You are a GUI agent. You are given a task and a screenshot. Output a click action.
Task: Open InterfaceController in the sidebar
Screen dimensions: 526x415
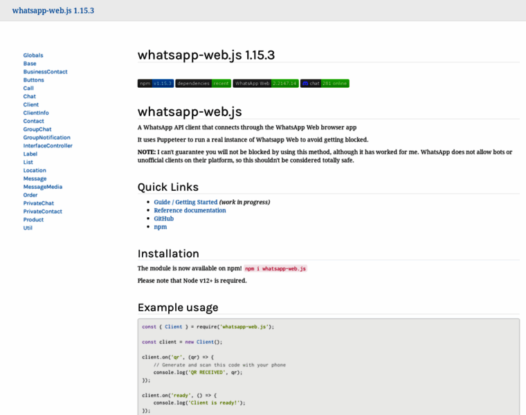[48, 146]
